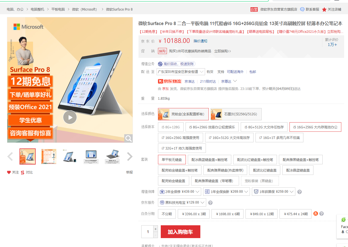Screen dimensions: 348x247
Task: Click the 高价回收 recycle icon
Action: (160, 64)
